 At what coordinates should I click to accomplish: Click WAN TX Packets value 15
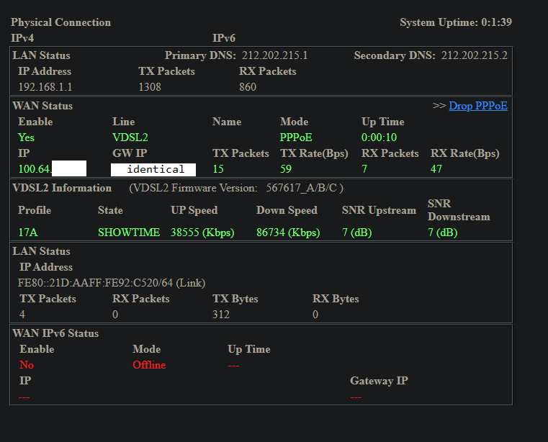218,168
